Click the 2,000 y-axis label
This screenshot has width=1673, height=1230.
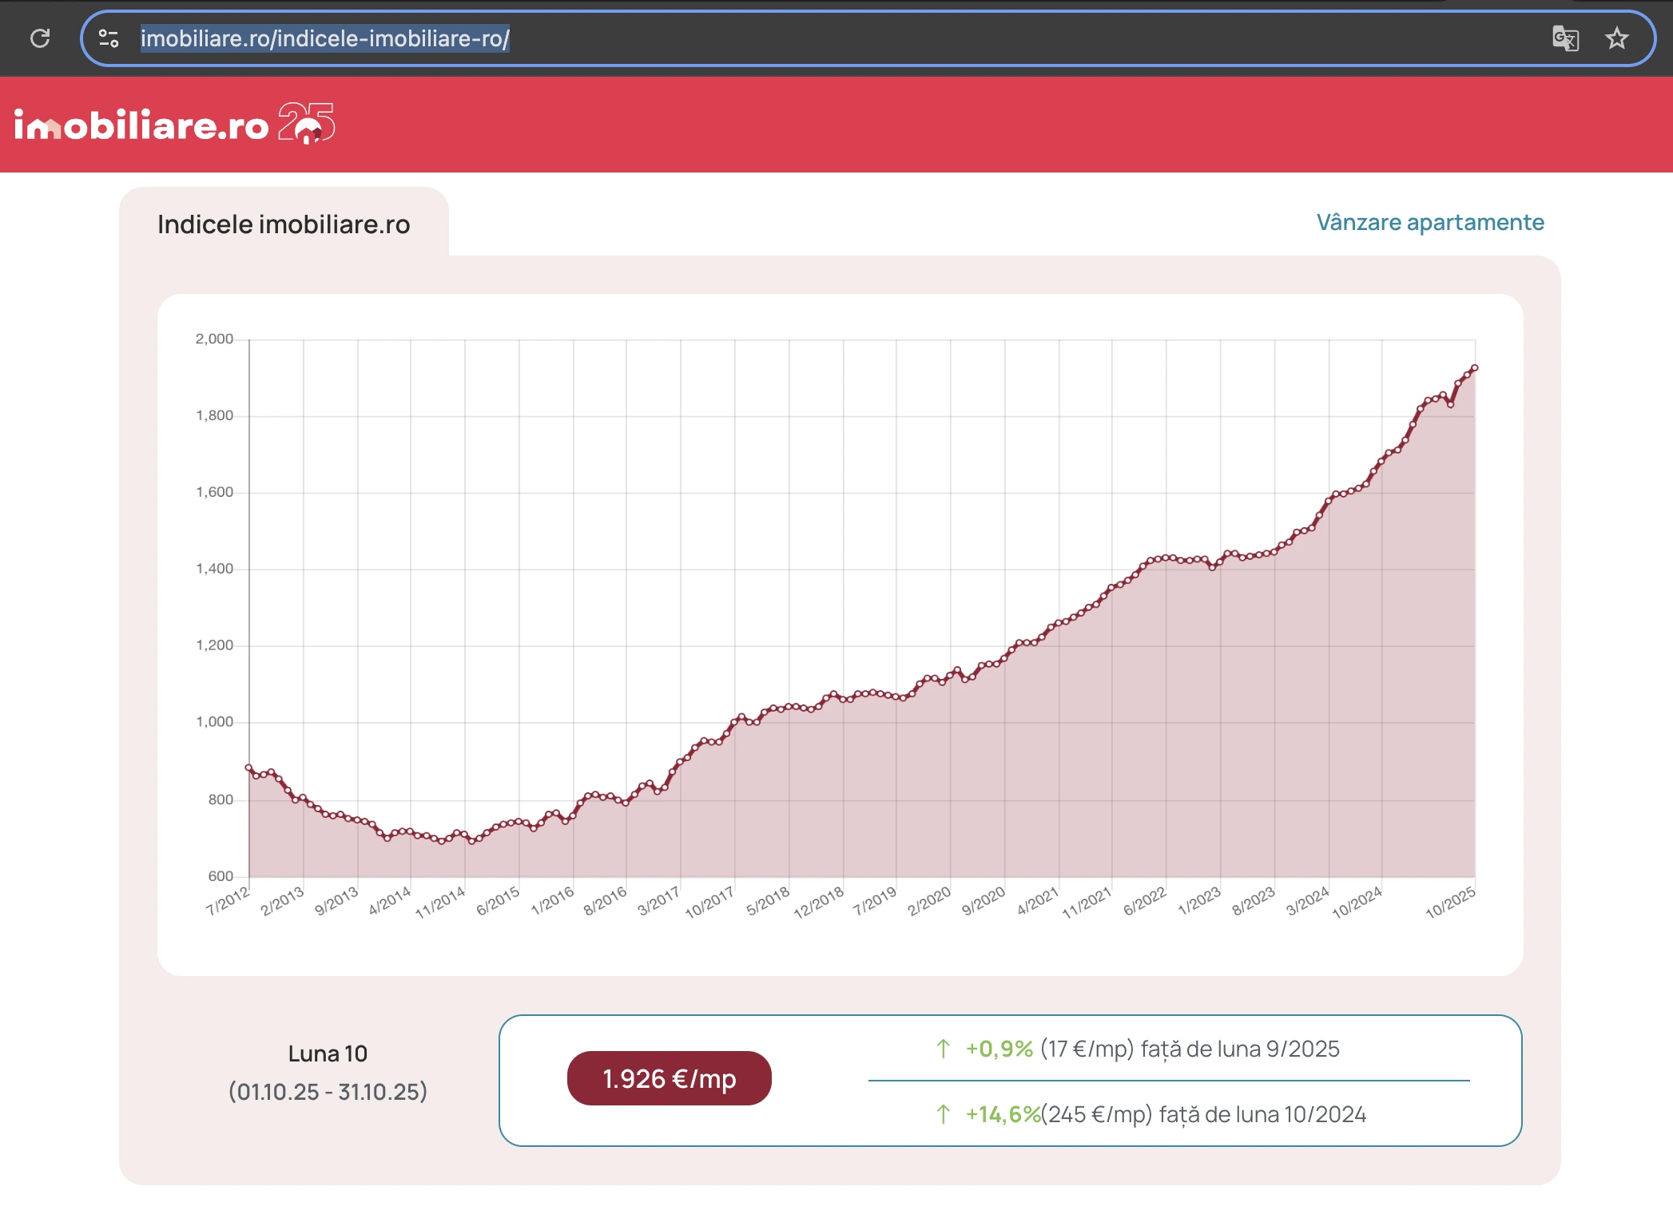coord(214,339)
